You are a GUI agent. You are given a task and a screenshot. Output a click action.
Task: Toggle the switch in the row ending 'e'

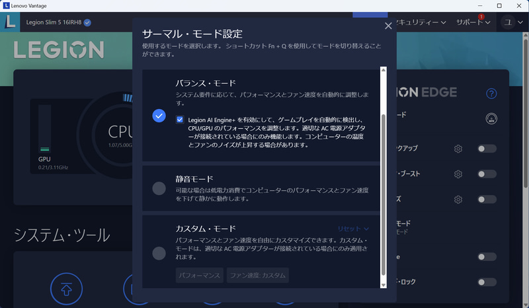point(487,256)
